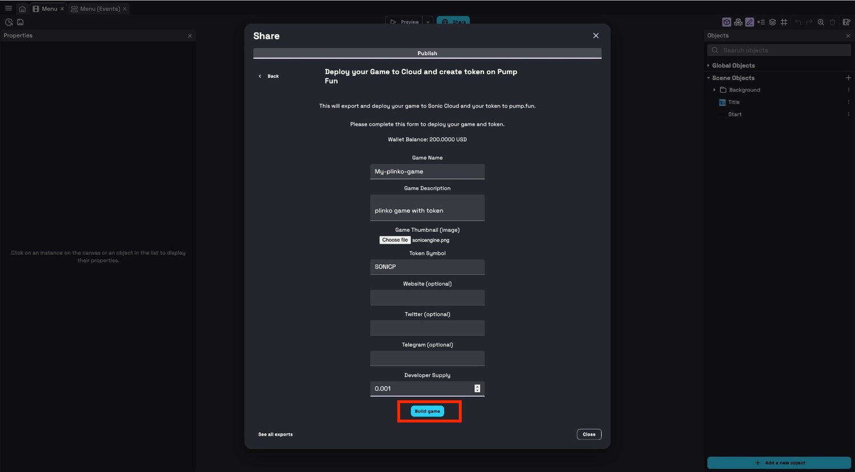Switch to the Menu (Events) tab

[x=99, y=9]
